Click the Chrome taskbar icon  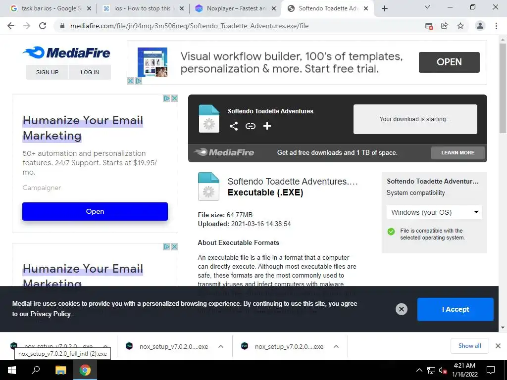85,370
